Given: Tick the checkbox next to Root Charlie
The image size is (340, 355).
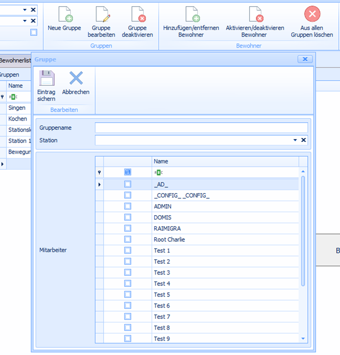Looking at the screenshot, I should [x=128, y=239].
